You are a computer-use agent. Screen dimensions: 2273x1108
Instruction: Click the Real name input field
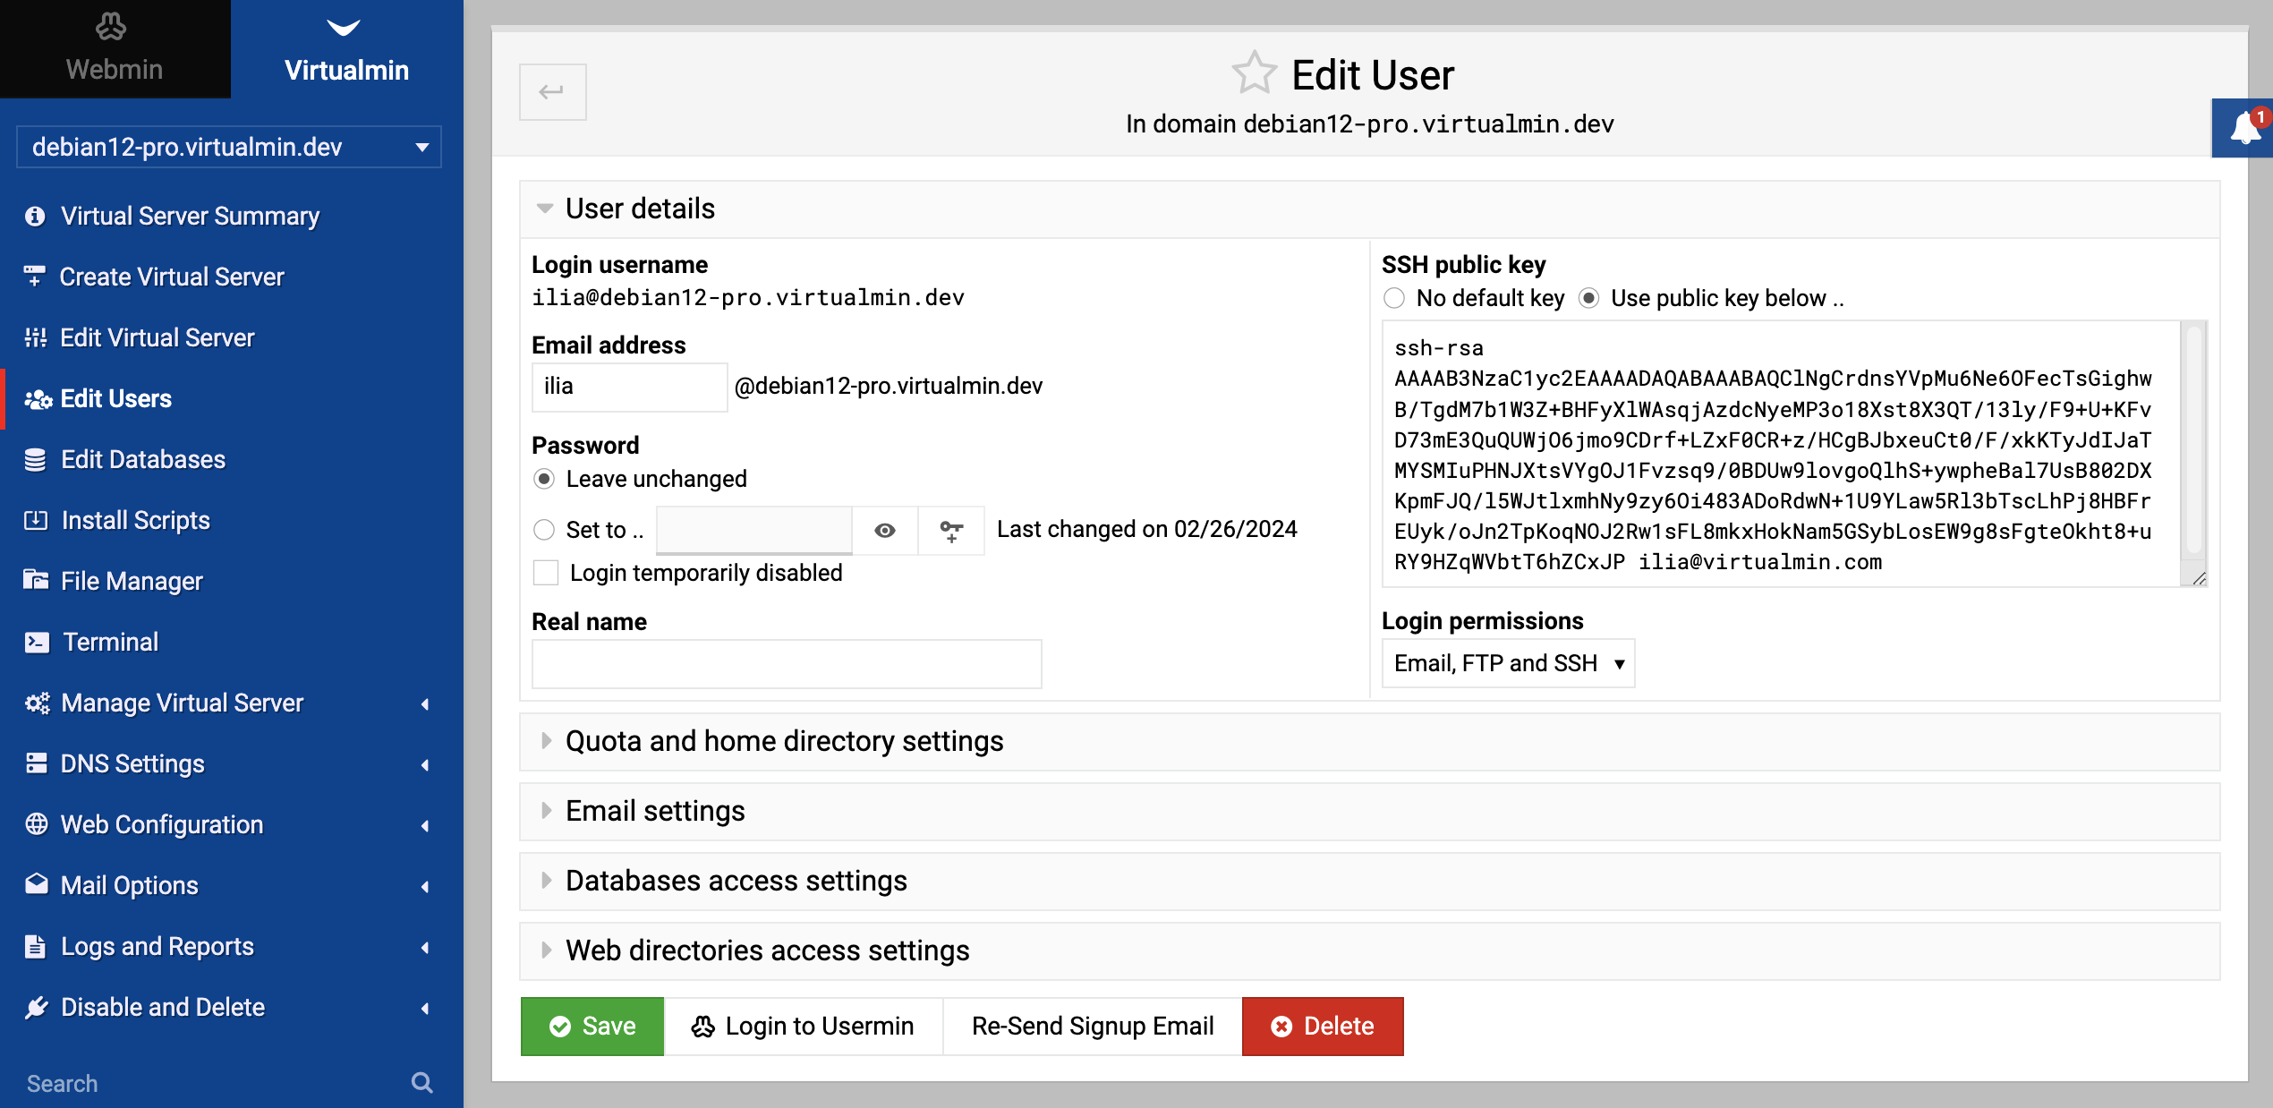click(787, 664)
